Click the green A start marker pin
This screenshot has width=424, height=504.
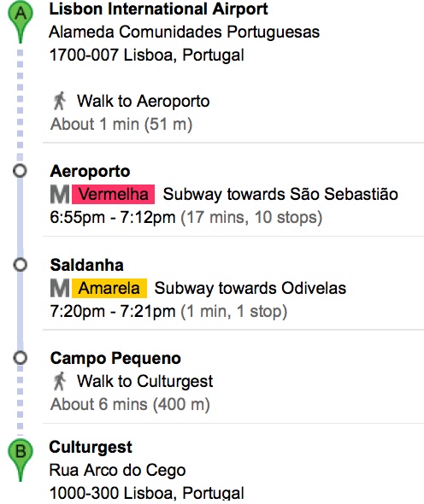[x=21, y=21]
